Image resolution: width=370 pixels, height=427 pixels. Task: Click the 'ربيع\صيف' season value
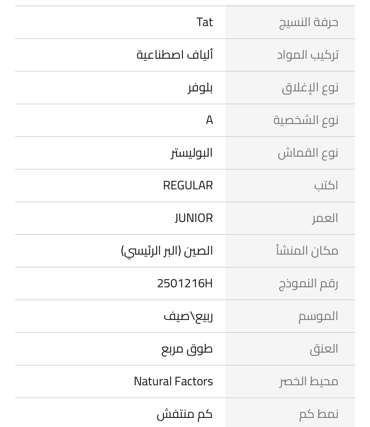pyautogui.click(x=188, y=316)
